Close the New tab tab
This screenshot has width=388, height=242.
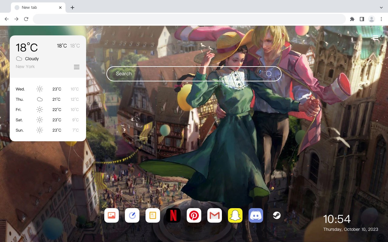60,8
